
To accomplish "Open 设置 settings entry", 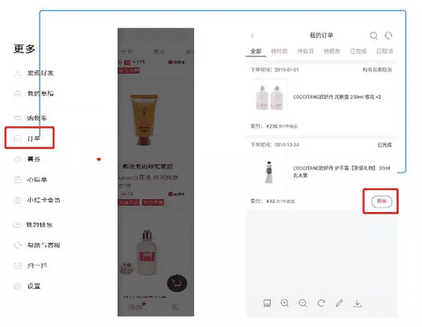I will pyautogui.click(x=27, y=286).
